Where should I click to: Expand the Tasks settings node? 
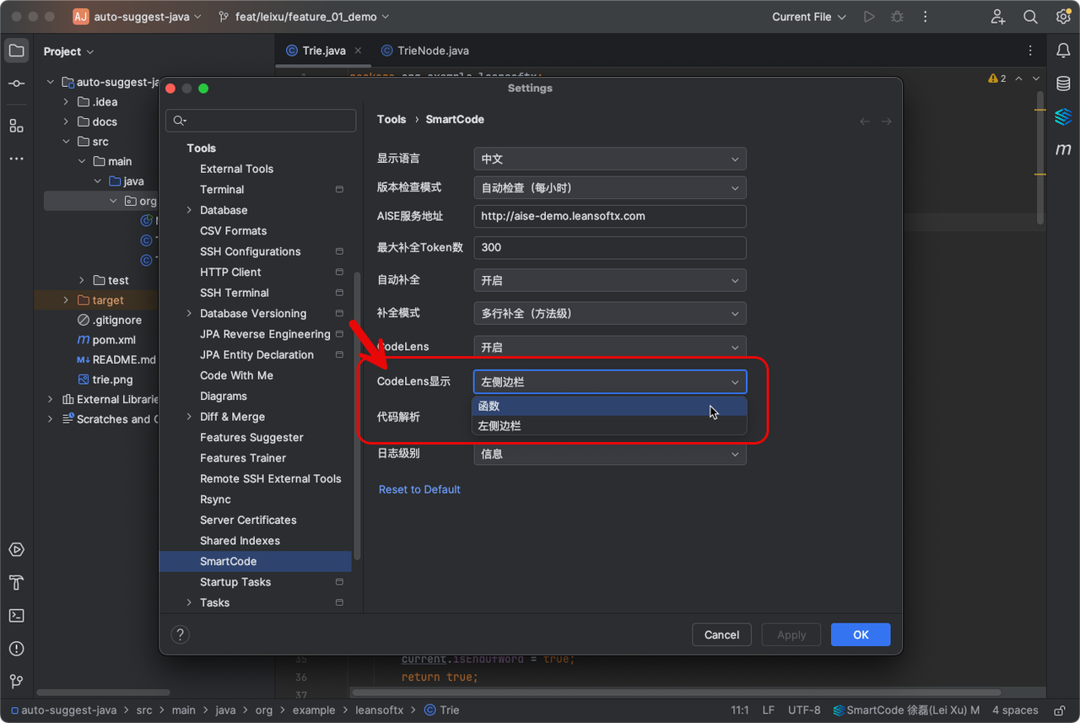tap(189, 602)
